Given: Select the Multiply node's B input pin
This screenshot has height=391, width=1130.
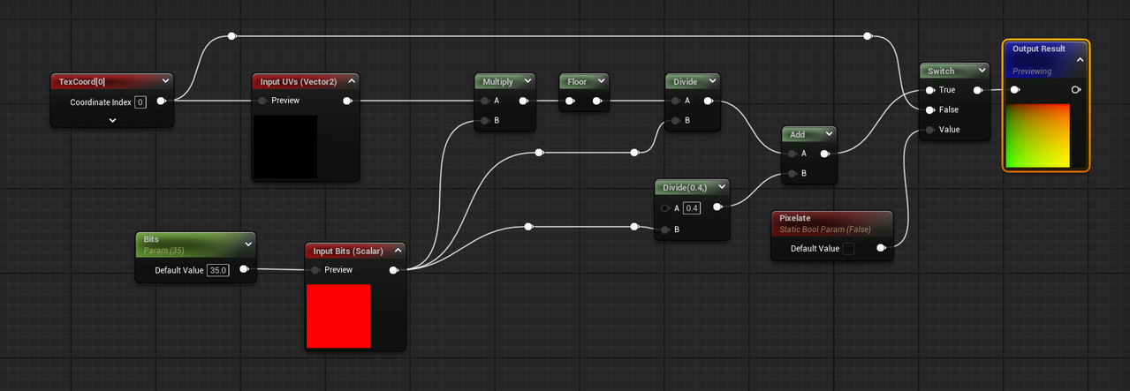Looking at the screenshot, I should pyautogui.click(x=485, y=120).
